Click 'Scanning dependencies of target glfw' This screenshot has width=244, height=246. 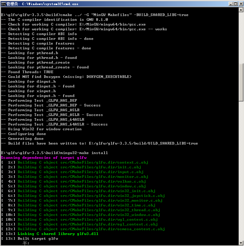[44, 158]
